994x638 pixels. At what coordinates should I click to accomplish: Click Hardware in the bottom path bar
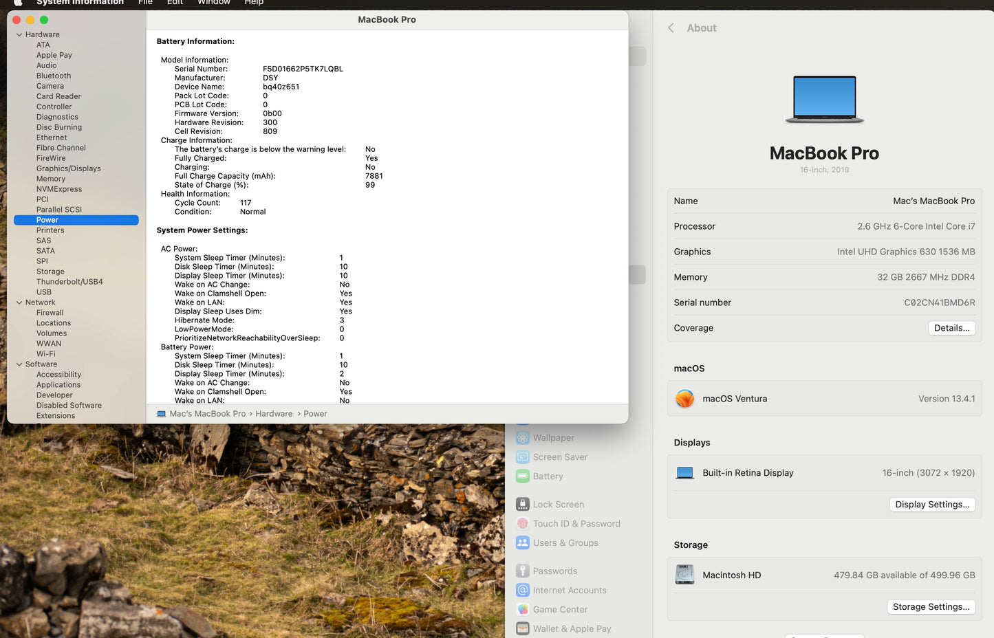[274, 414]
